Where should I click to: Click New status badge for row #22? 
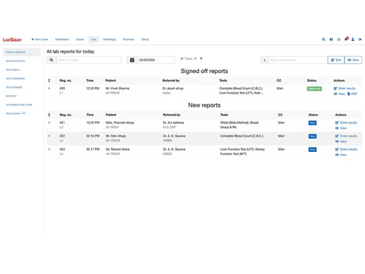pyautogui.click(x=312, y=136)
